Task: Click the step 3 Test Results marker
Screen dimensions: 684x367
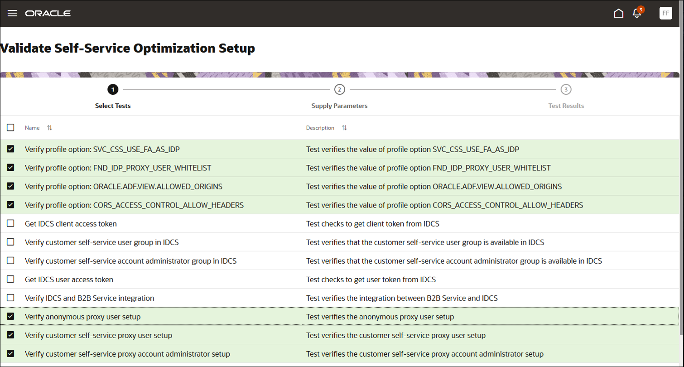Action: 566,90
